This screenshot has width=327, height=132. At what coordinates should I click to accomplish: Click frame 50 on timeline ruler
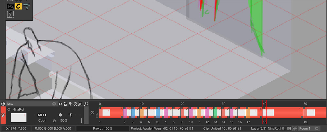click(x=305, y=104)
